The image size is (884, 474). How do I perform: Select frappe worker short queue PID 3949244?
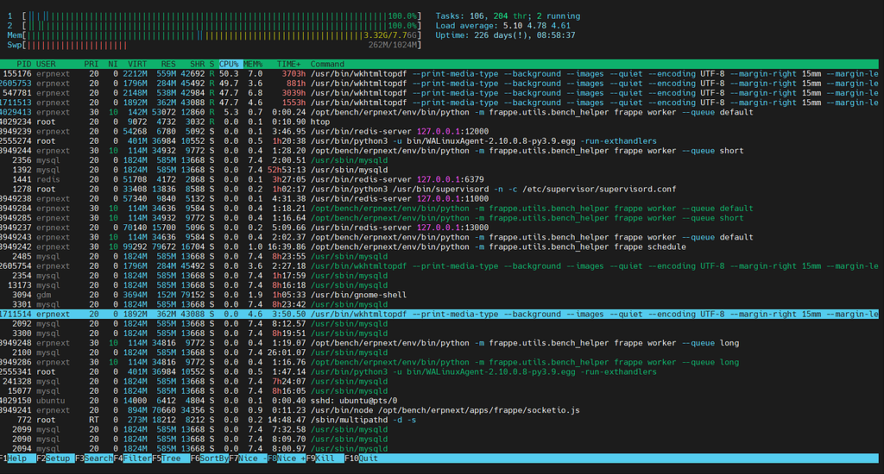[x=439, y=151]
